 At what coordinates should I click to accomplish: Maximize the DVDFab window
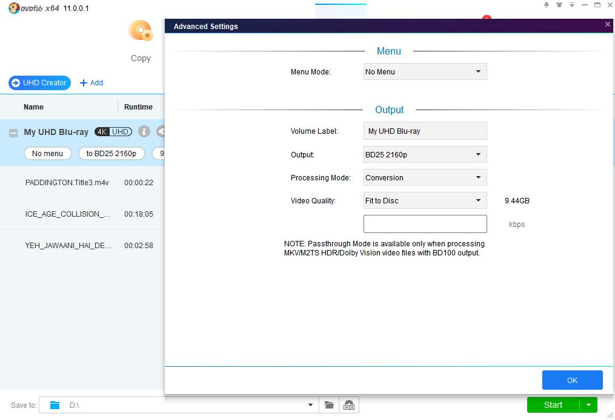(597, 5)
